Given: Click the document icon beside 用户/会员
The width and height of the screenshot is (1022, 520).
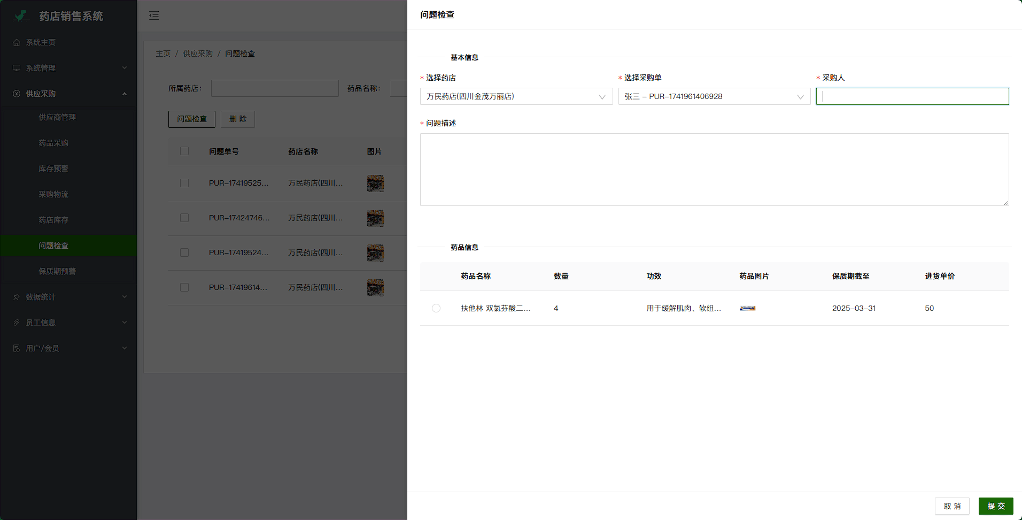Looking at the screenshot, I should (17, 348).
